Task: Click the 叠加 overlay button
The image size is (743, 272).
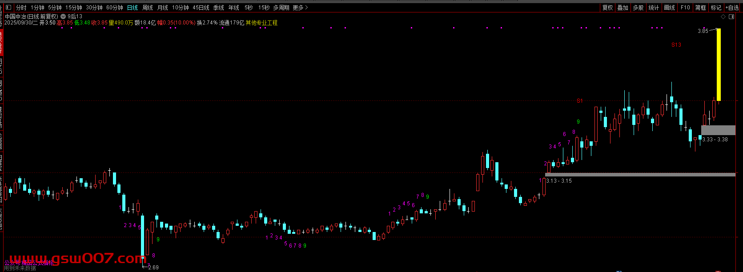Action: click(x=623, y=8)
